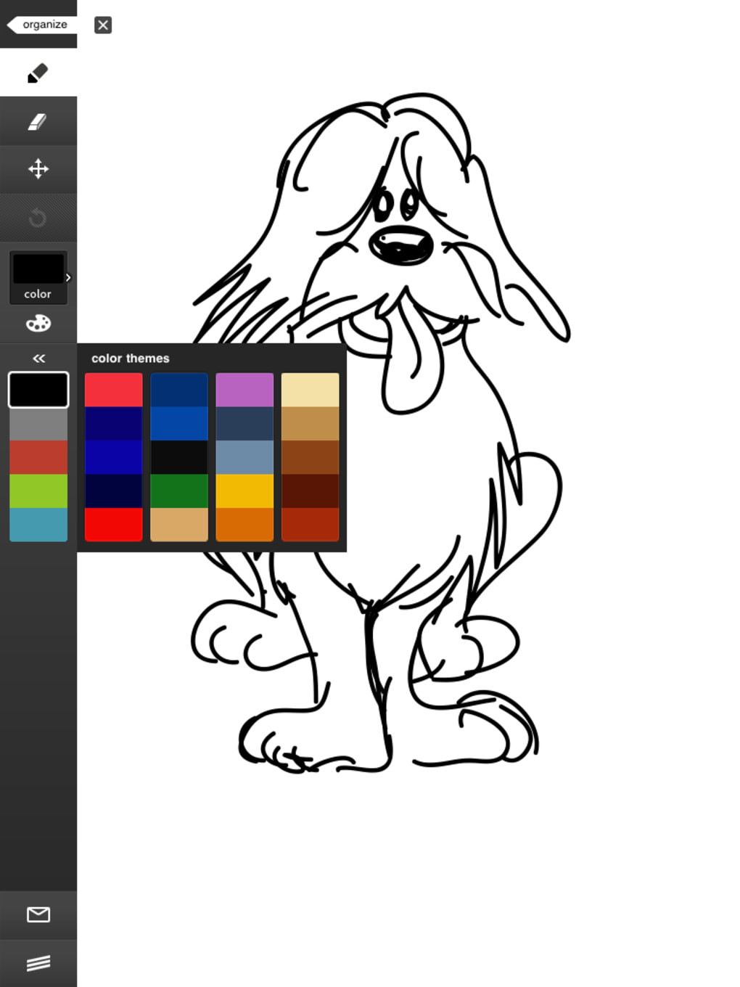Choose the red and navy color theme
The width and height of the screenshot is (740, 987).
(114, 457)
